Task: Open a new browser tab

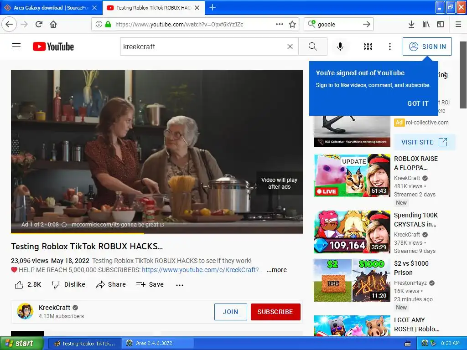Action: click(x=213, y=7)
